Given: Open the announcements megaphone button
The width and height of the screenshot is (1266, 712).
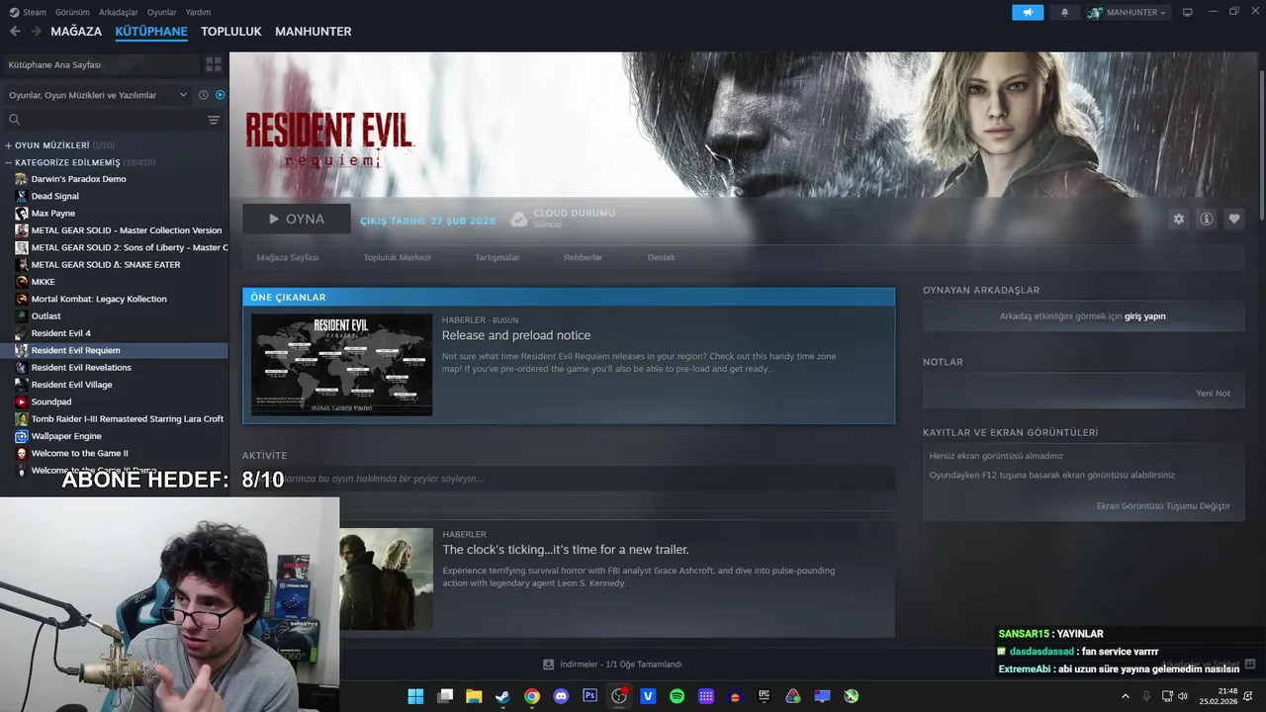Looking at the screenshot, I should tap(1028, 12).
